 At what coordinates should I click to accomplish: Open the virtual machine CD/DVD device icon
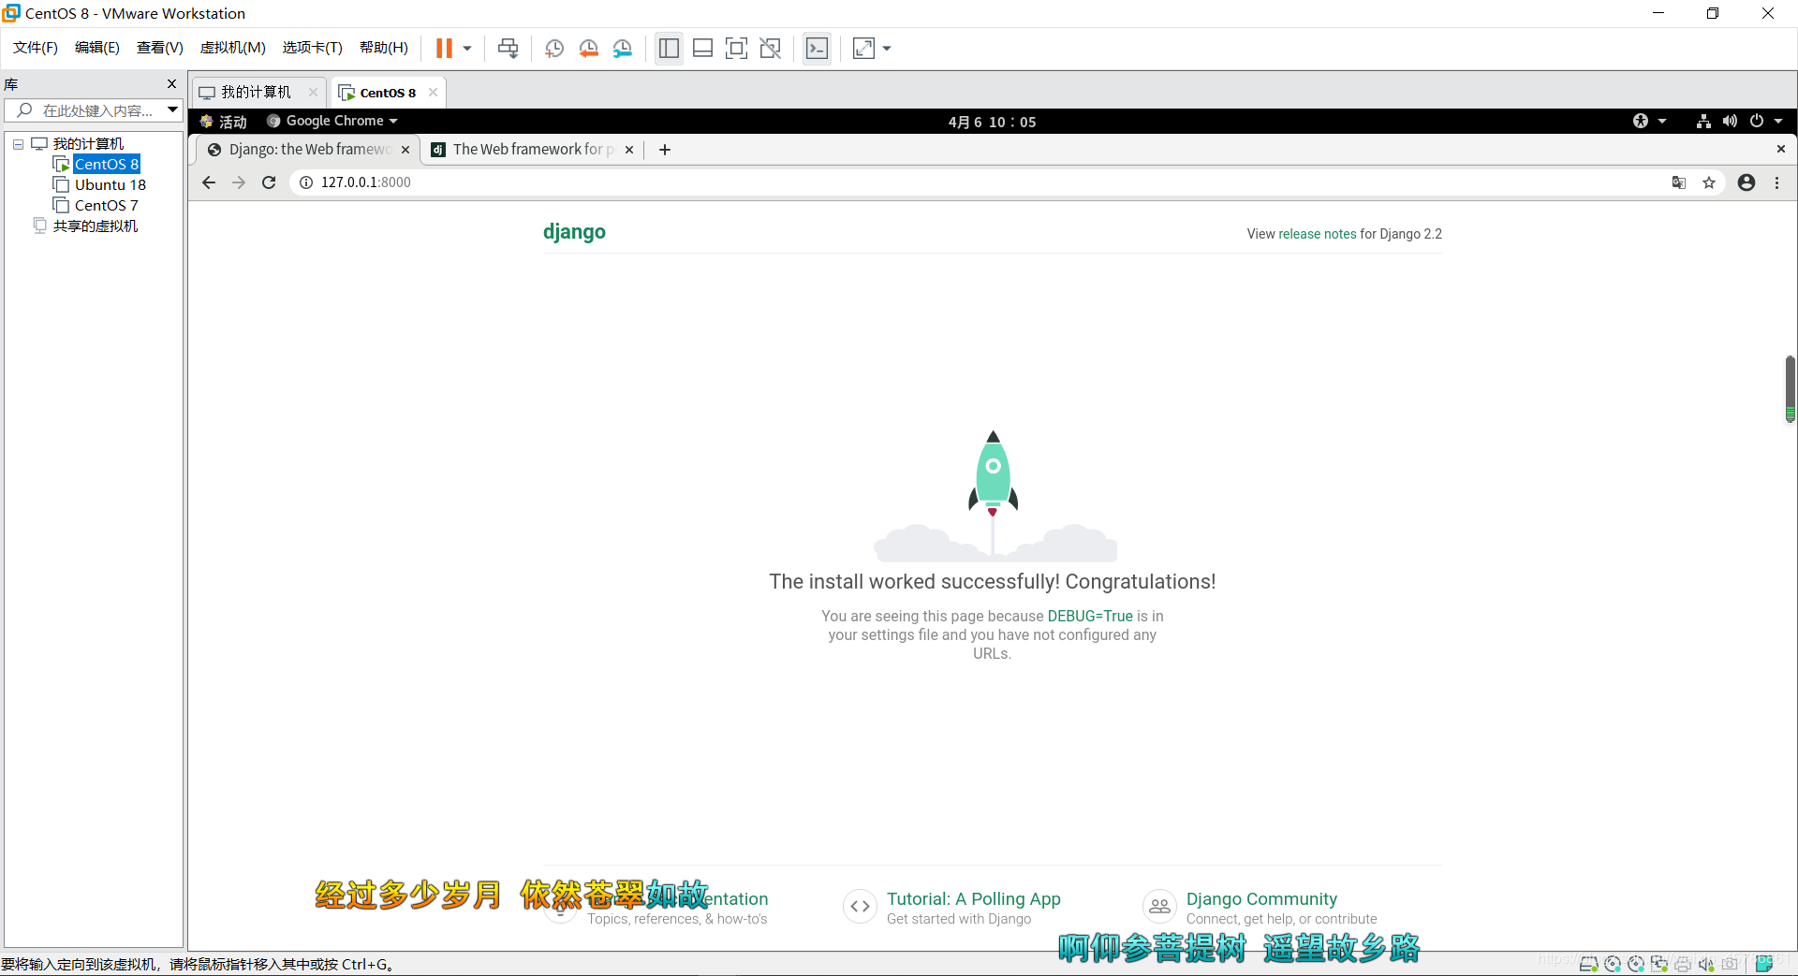[1613, 964]
